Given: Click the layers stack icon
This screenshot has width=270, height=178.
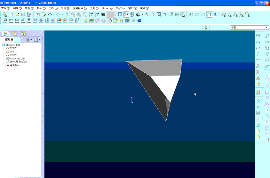Looking at the screenshot, I should pos(177,14).
